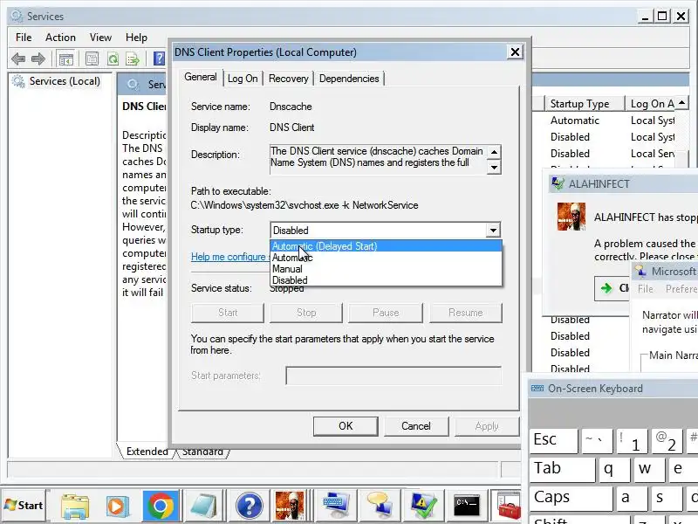Click the green Refresh toolbar icon
Viewport: 698px width, 524px height.
tap(113, 59)
